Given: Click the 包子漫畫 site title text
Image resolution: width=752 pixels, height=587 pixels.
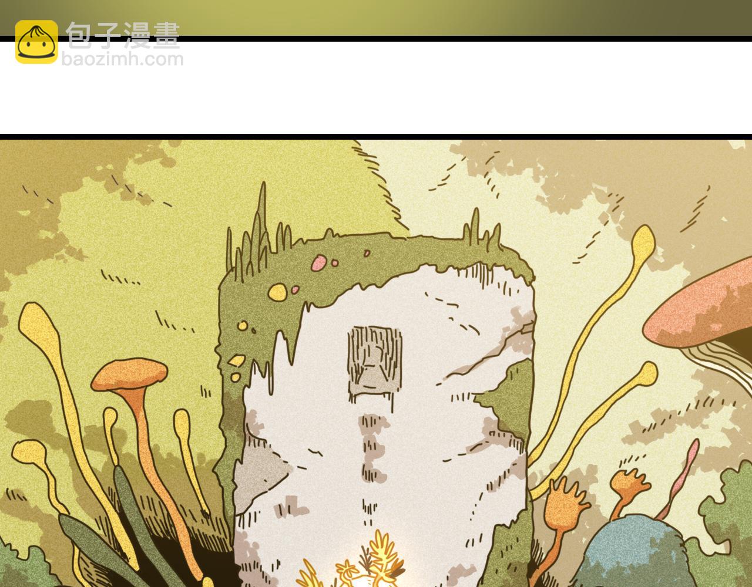Looking at the screenshot, I should click(x=122, y=35).
